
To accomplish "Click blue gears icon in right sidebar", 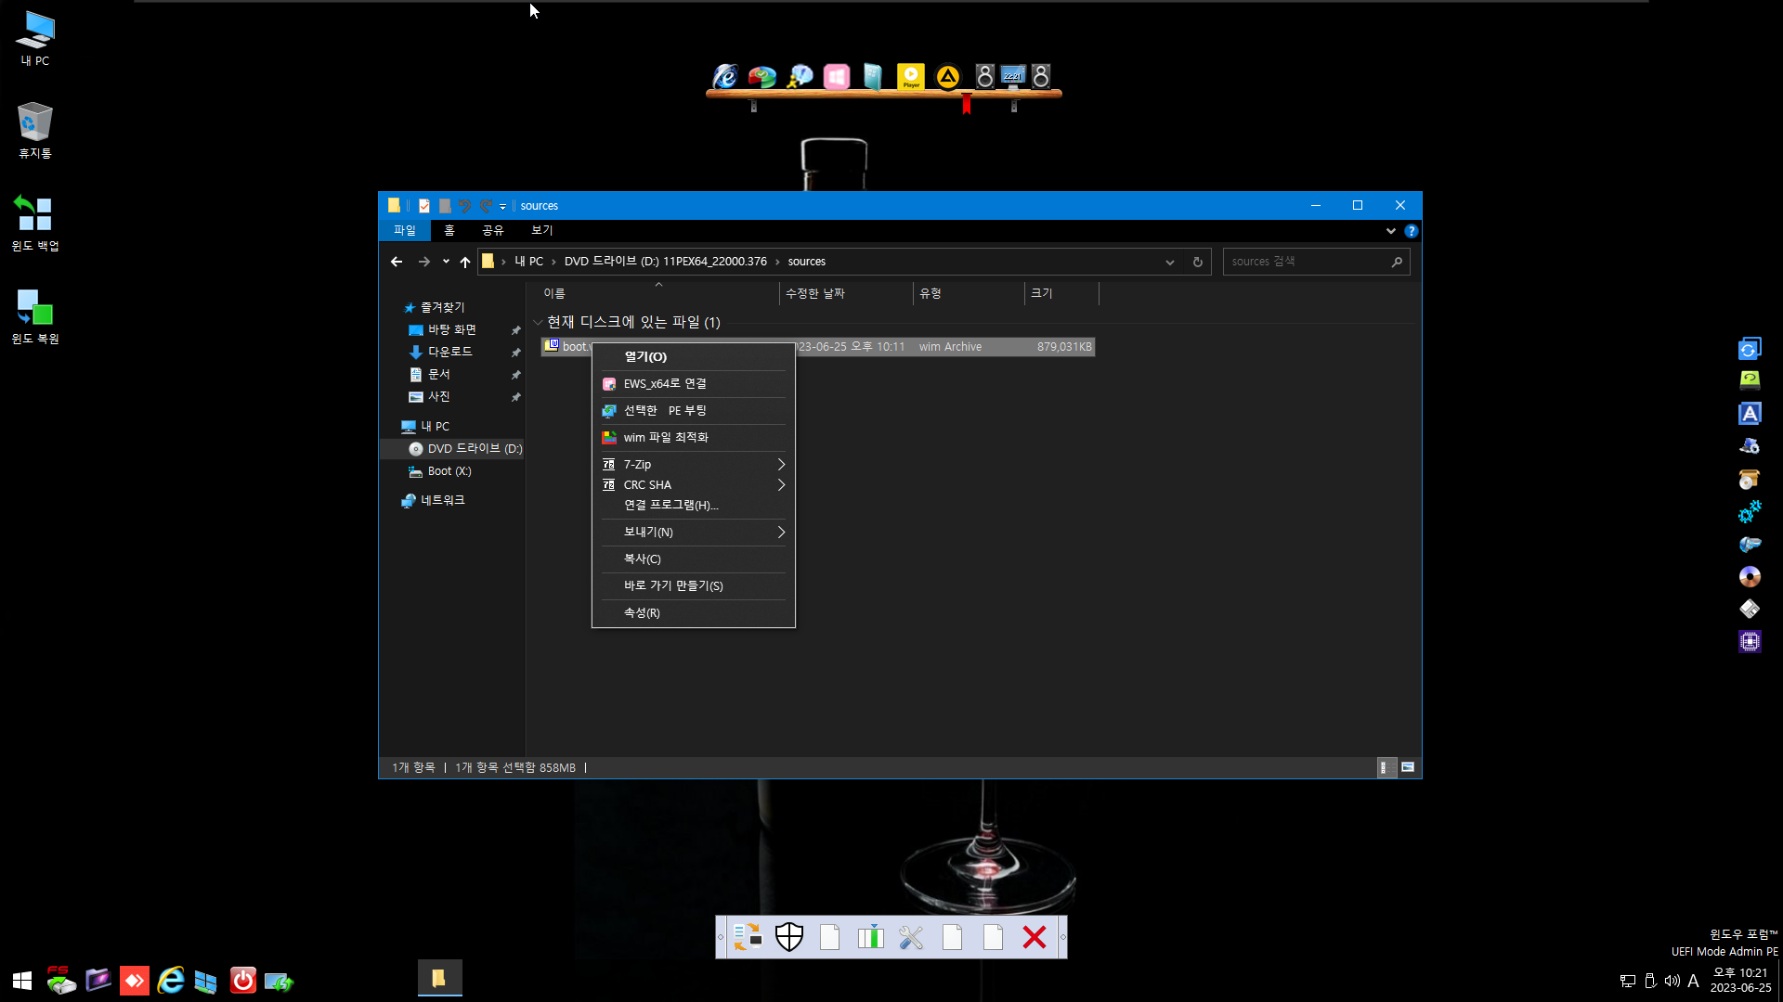I will tap(1750, 511).
